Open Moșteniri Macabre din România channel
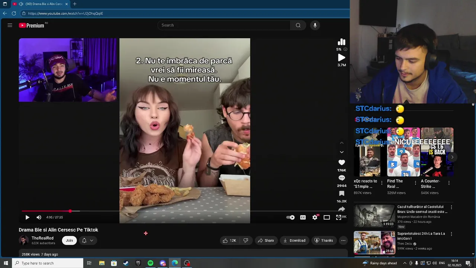The image size is (476, 268). click(x=418, y=217)
